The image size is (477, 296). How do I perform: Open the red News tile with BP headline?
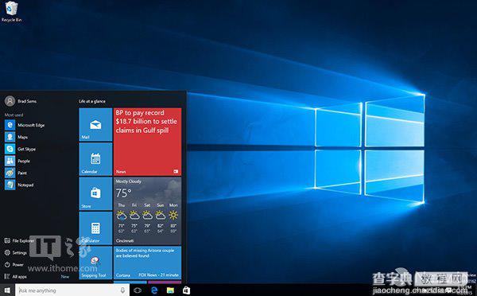pyautogui.click(x=148, y=142)
